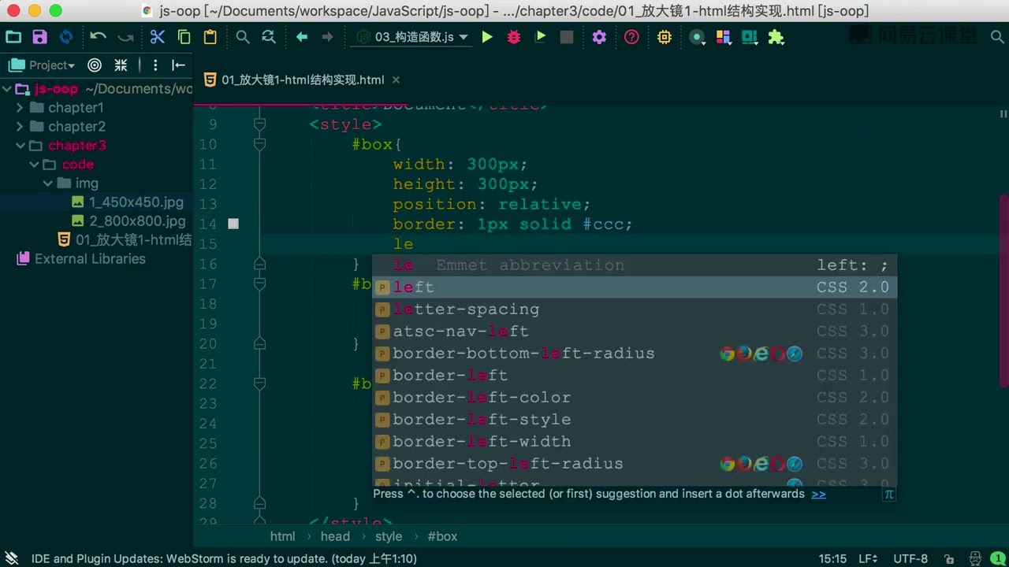Screen dimensions: 1009x567
Task: Choose 'border-bottom-left-radius' suggestion
Action: click(635, 354)
